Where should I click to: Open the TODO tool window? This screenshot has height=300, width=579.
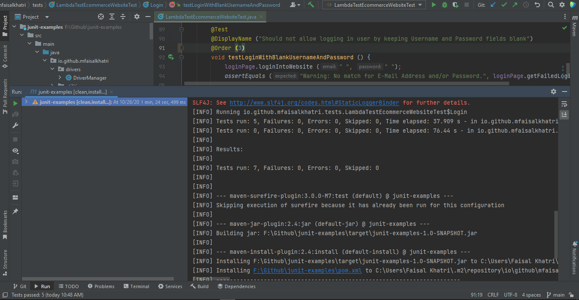(x=69, y=286)
